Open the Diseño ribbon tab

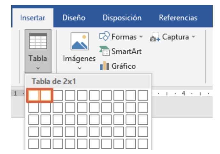[74, 18]
